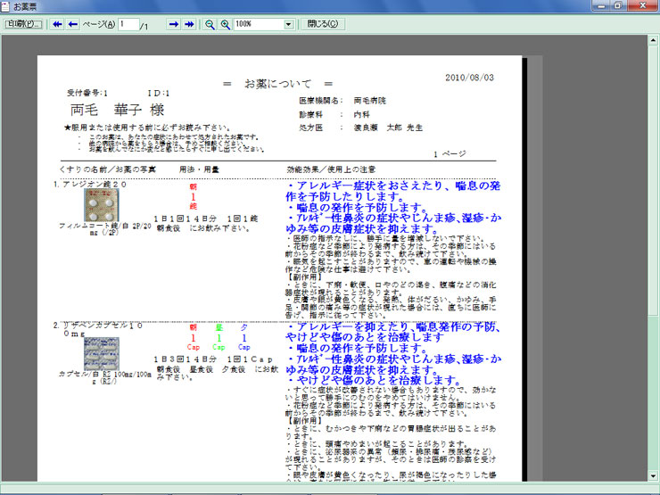Click the vertical scrollbar up arrow
Image resolution: width=660 pixels, height=495 pixels.
pyautogui.click(x=653, y=41)
